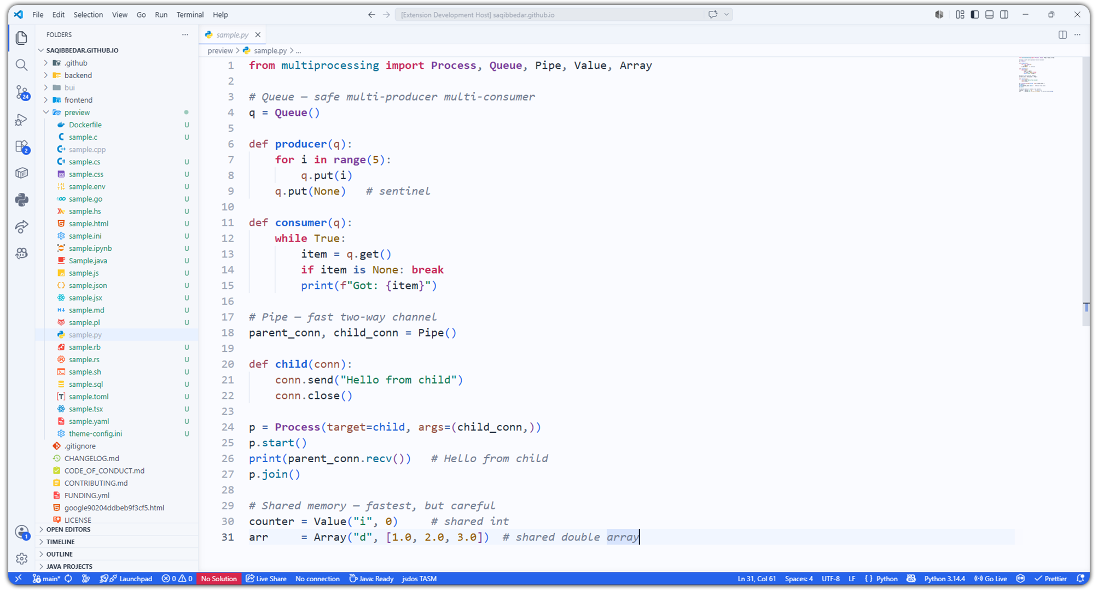
Task: Open the Terminal menu
Action: (190, 15)
